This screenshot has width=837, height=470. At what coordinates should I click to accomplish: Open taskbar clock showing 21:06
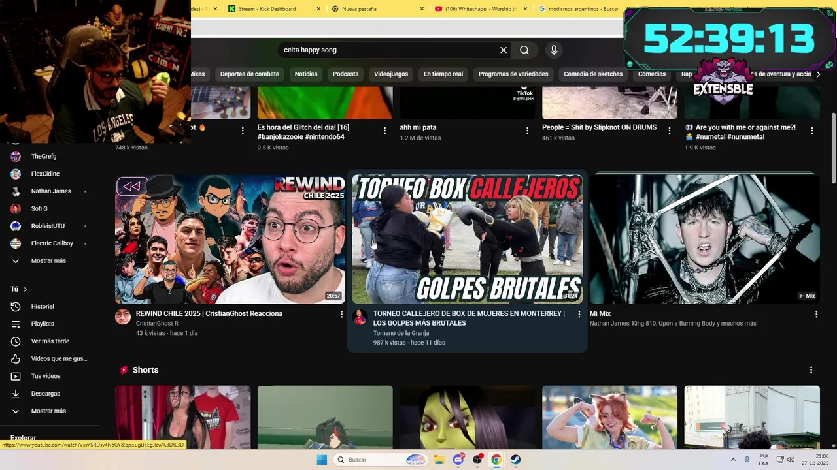[815, 460]
